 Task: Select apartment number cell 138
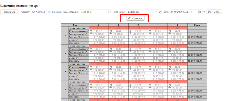coord(138,64)
